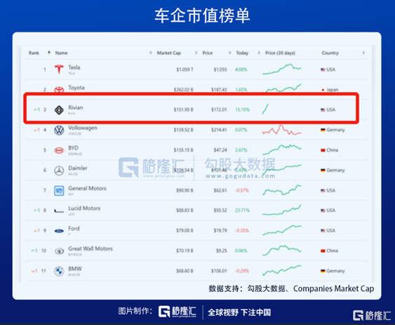Click the Companies Market Cap credit text
Image resolution: width=395 pixels, height=325 pixels.
(333, 288)
